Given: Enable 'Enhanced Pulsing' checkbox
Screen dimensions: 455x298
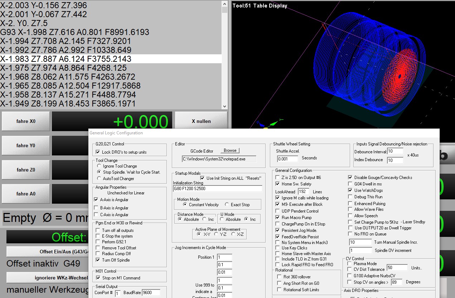Looking at the screenshot, I should point(350,204).
